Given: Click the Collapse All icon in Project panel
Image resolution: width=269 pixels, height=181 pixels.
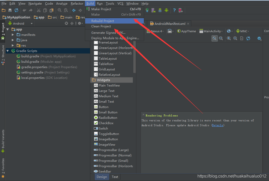Looking at the screenshot, I should [72, 23].
